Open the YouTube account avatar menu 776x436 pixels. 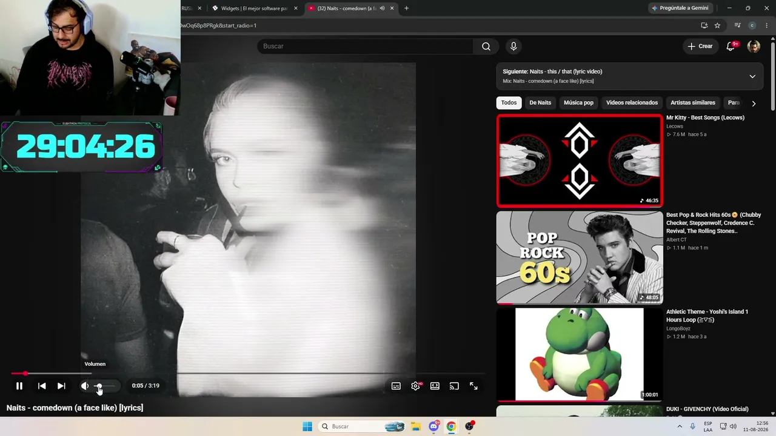pyautogui.click(x=754, y=47)
